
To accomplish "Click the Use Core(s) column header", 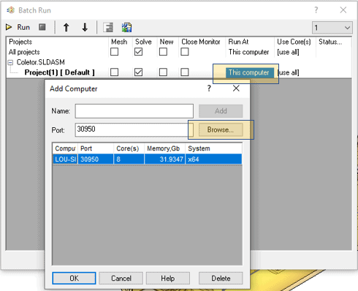I will 294,42.
